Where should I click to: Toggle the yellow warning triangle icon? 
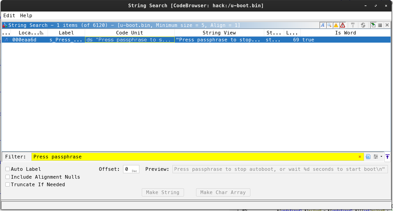(x=336, y=25)
